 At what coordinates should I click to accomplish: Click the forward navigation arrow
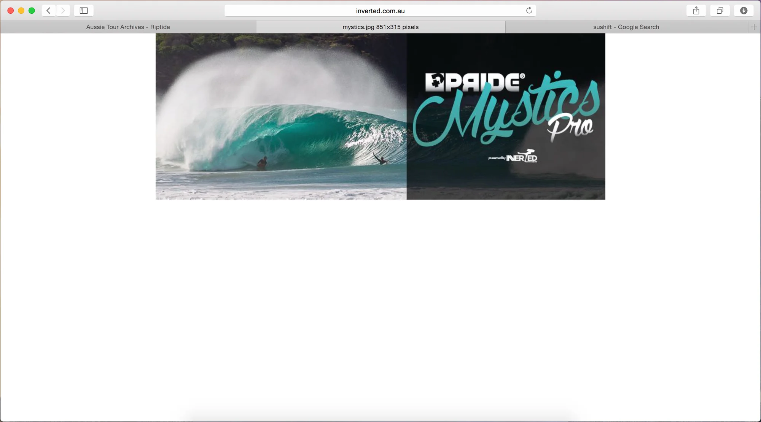63,11
